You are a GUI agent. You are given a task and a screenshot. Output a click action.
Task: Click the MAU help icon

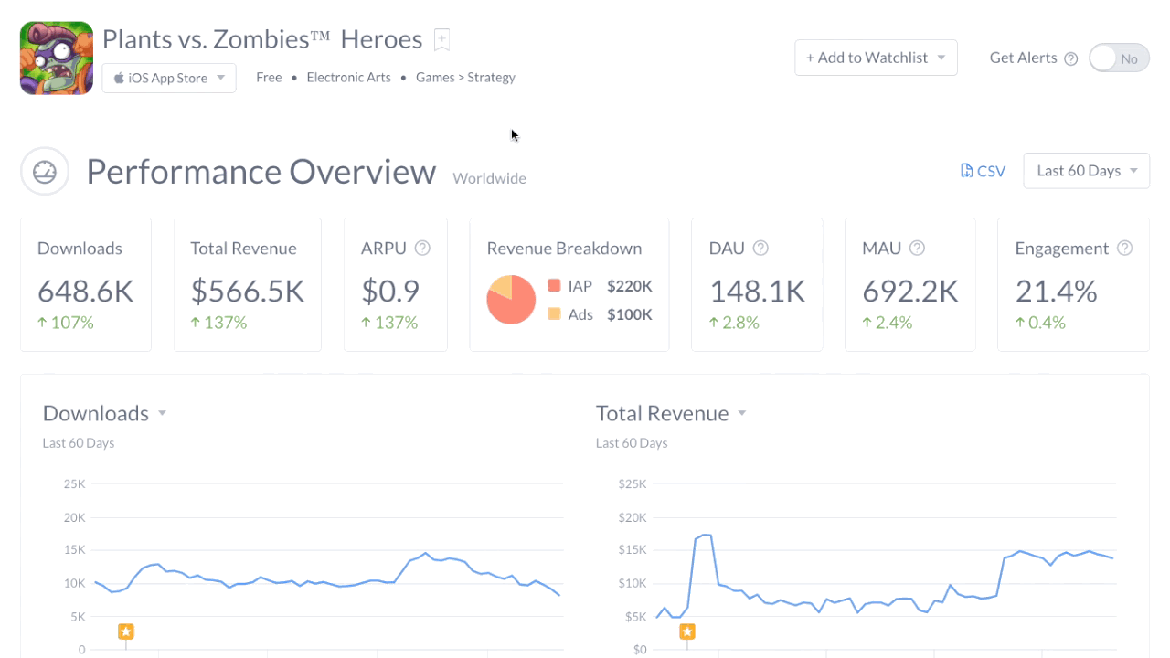[917, 248]
